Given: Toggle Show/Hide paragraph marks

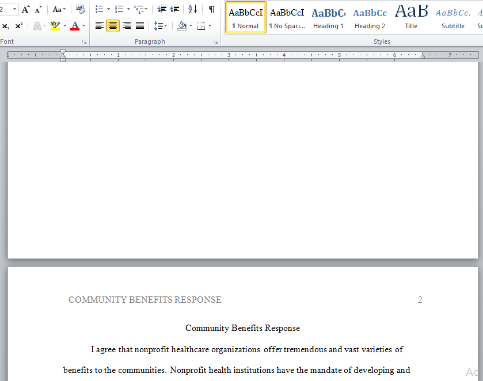Looking at the screenshot, I should coord(212,9).
